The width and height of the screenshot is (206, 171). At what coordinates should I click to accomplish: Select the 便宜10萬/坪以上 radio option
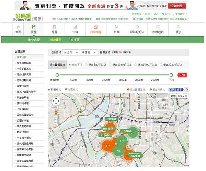110,65
